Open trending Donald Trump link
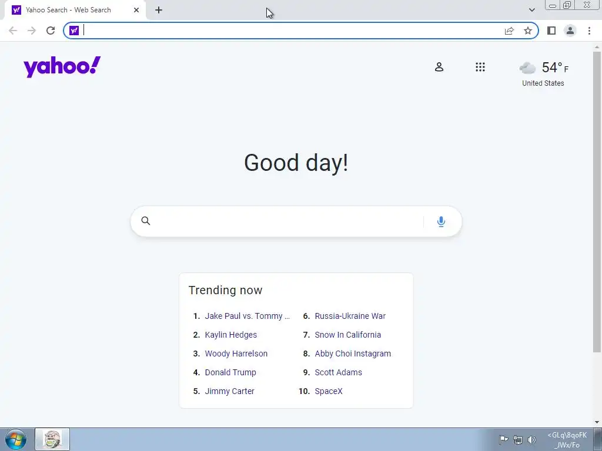 coord(230,372)
